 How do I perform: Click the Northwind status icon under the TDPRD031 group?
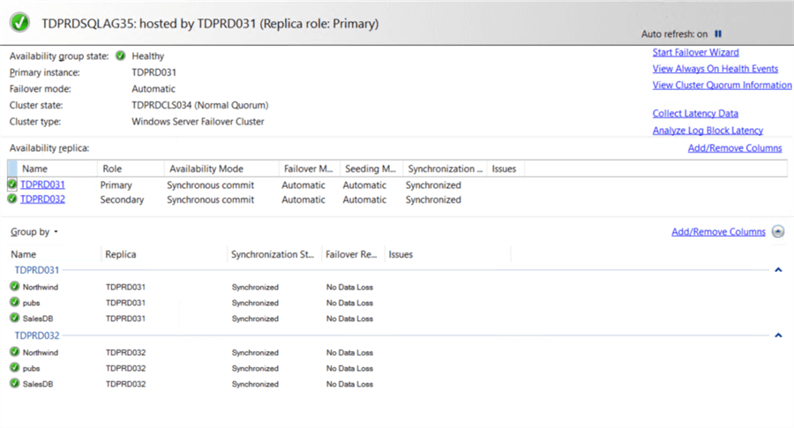click(x=15, y=286)
